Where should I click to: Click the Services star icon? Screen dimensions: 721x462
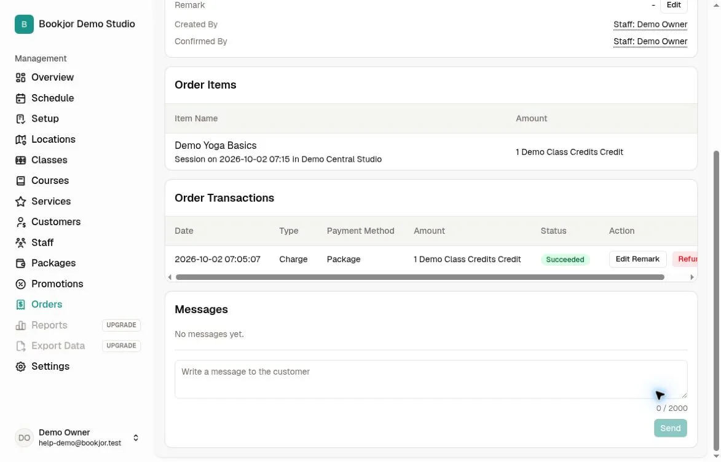coord(21,202)
